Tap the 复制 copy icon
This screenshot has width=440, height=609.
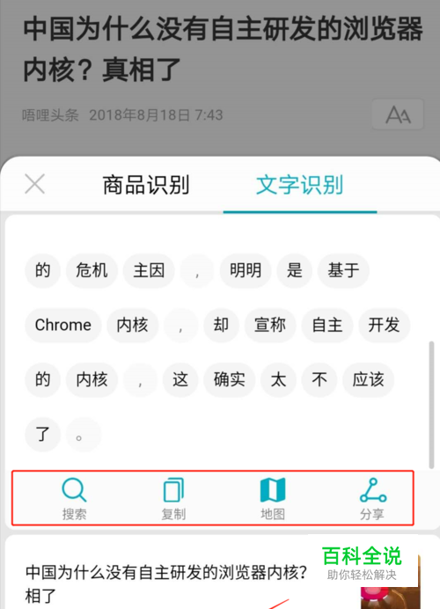click(173, 490)
